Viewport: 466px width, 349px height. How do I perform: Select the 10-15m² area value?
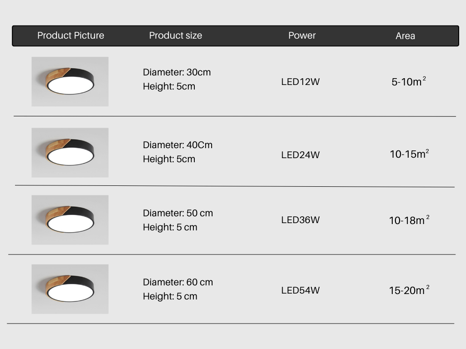(409, 154)
